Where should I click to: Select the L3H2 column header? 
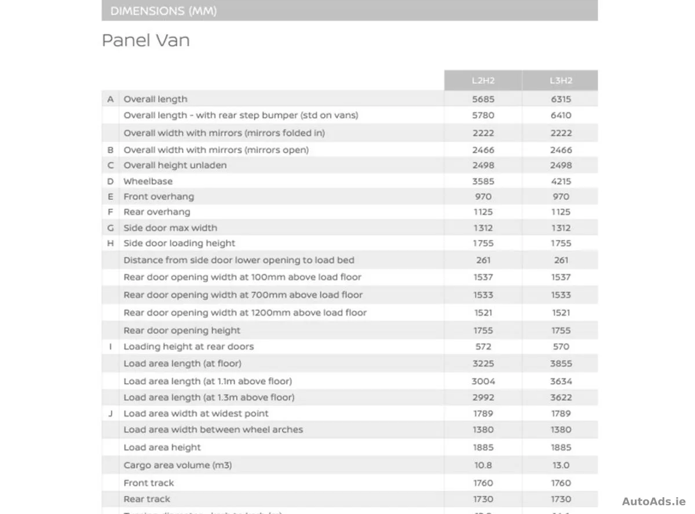561,81
